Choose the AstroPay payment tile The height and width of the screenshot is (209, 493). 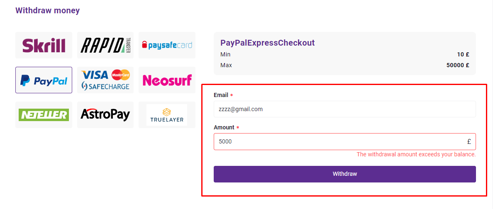point(105,115)
